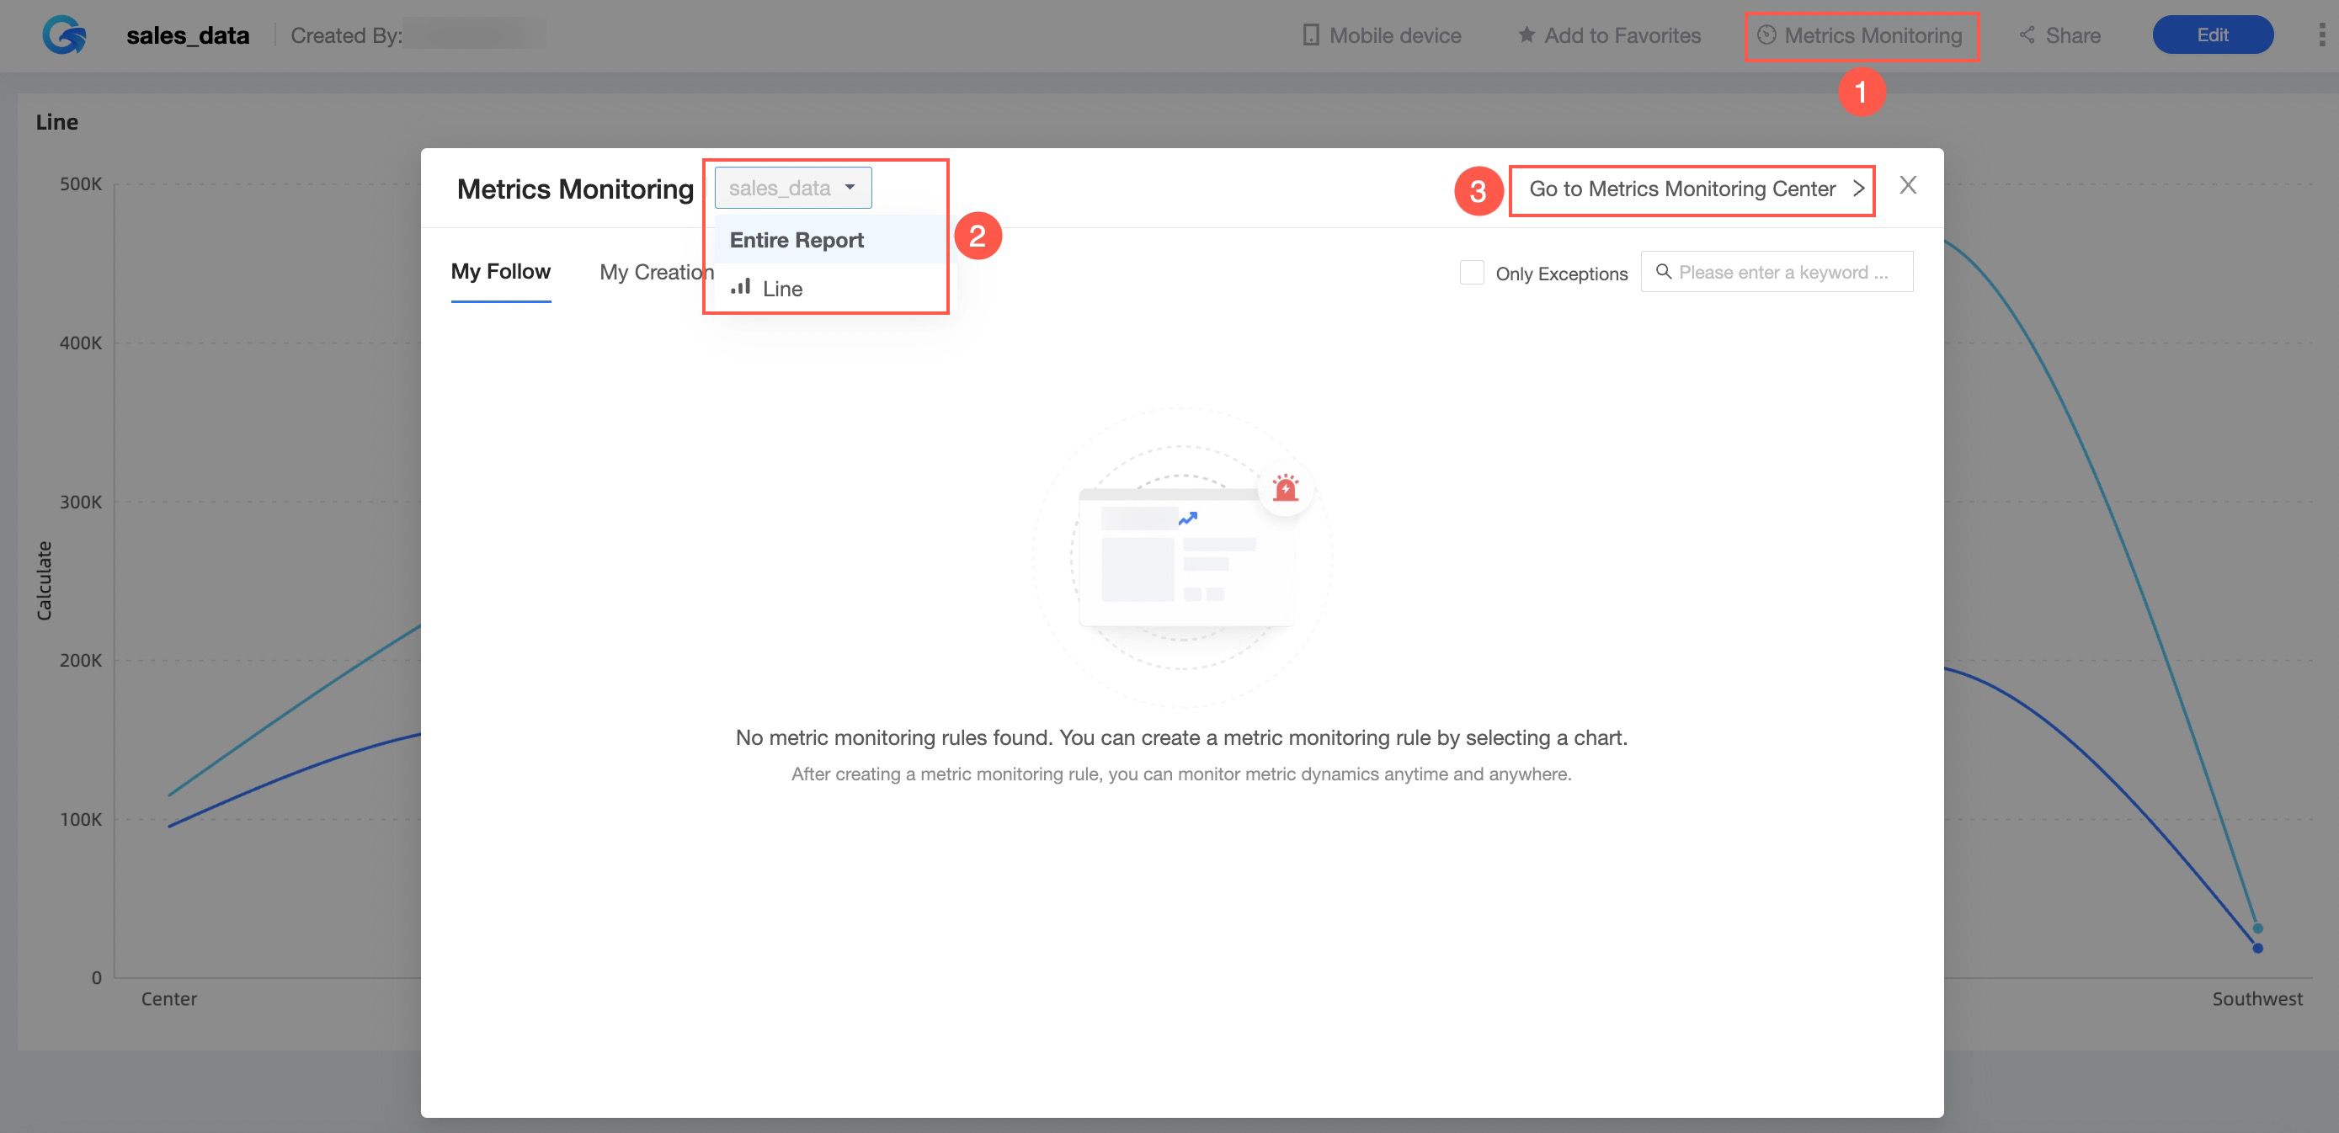The height and width of the screenshot is (1133, 2339).
Task: Click the keyword search input field
Action: [1784, 271]
